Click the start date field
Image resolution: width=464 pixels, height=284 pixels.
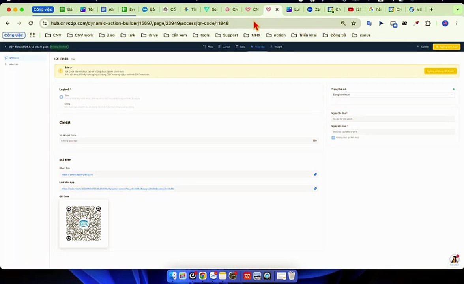pos(393,119)
